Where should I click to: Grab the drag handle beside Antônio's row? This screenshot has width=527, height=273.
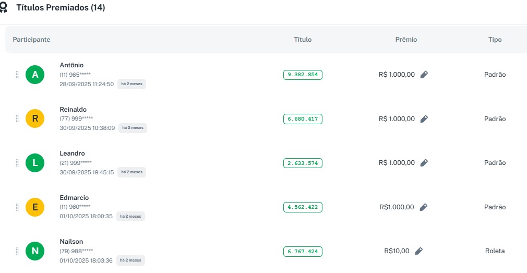pyautogui.click(x=17, y=75)
